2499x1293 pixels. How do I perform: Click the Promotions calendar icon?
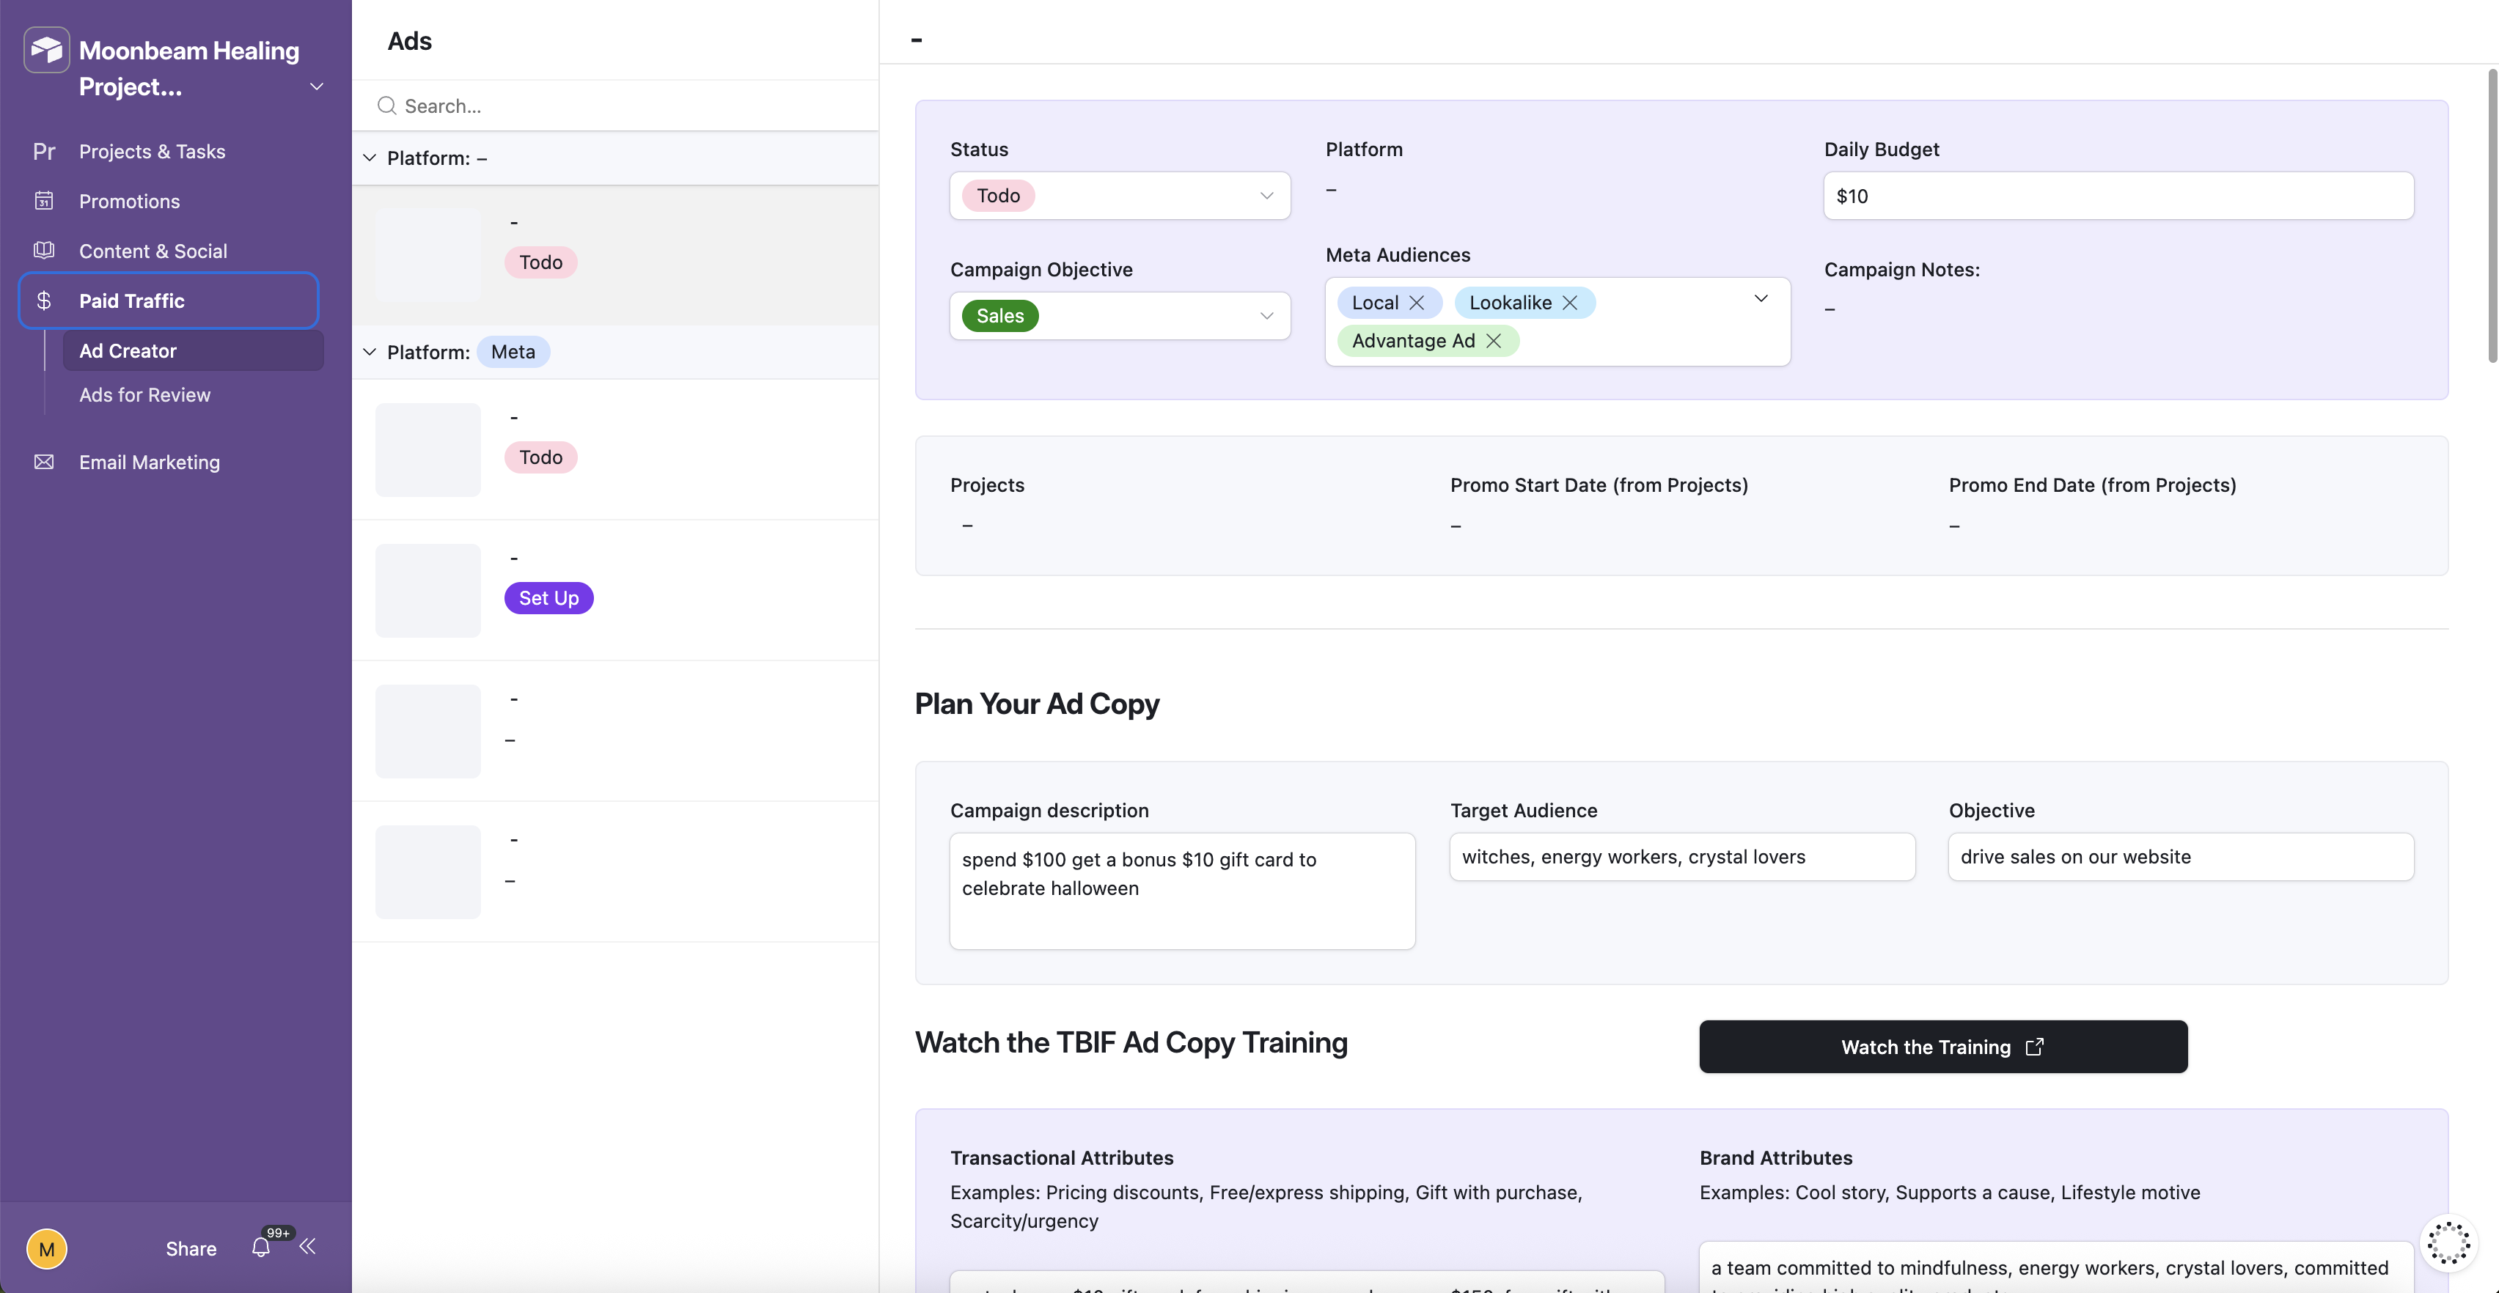(44, 201)
